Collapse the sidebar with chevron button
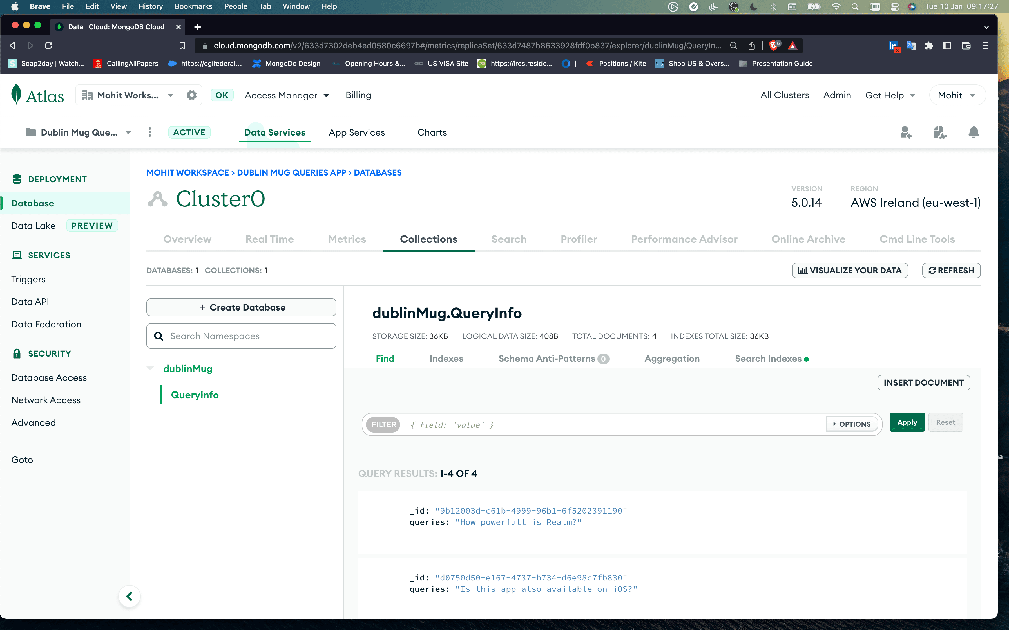This screenshot has height=630, width=1009. [129, 596]
